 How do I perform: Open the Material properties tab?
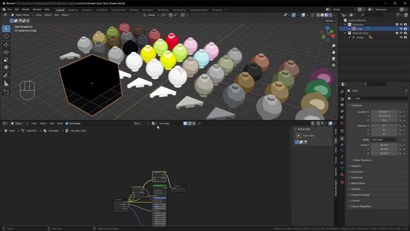342,175
